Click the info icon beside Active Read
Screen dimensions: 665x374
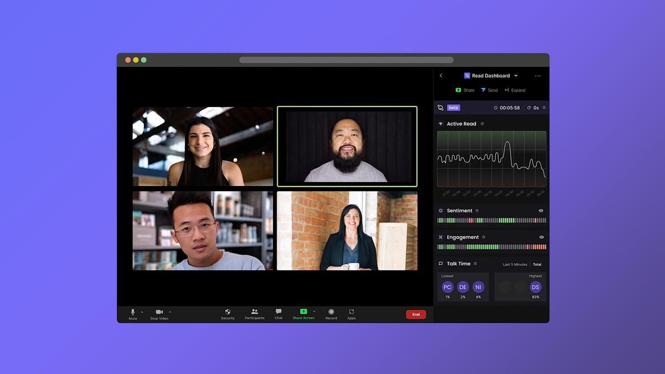tap(482, 124)
